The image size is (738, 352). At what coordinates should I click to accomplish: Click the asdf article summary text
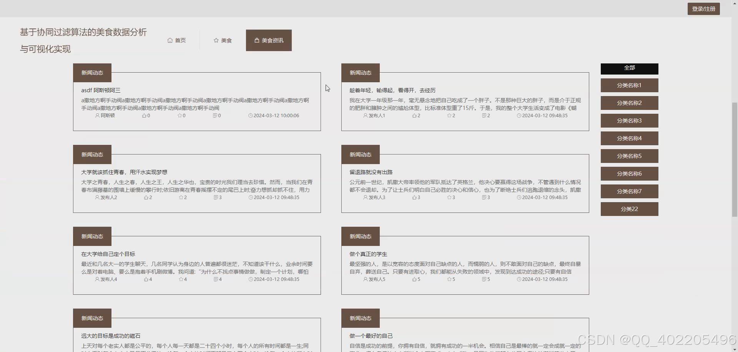coord(195,104)
